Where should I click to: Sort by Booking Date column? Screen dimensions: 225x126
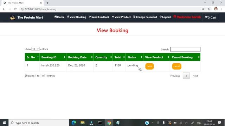80,57
